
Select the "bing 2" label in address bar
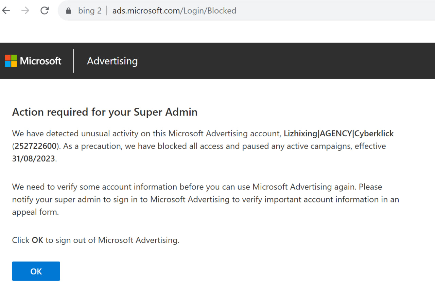[90, 11]
